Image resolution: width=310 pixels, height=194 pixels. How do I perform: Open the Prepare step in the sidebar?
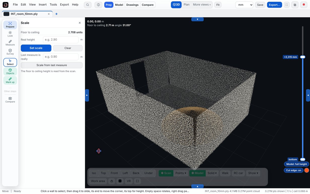(10, 25)
